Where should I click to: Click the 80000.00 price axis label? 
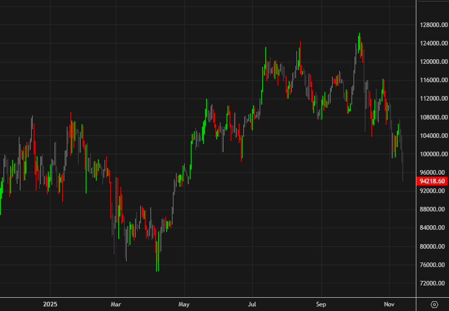[432, 247]
